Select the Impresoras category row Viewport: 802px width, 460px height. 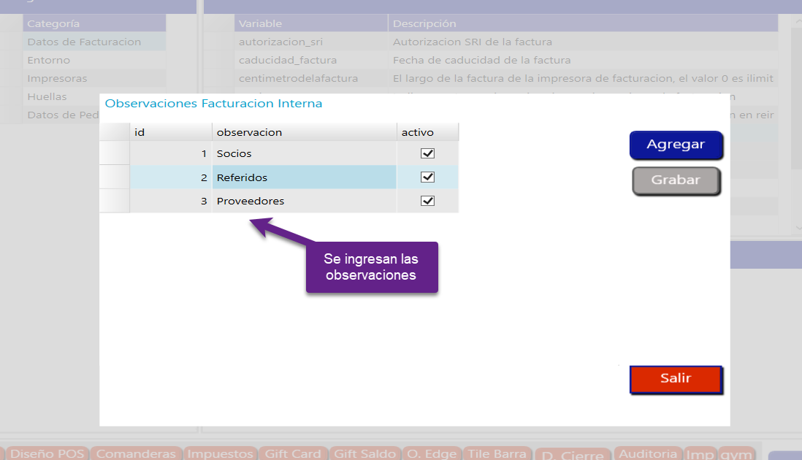click(57, 78)
